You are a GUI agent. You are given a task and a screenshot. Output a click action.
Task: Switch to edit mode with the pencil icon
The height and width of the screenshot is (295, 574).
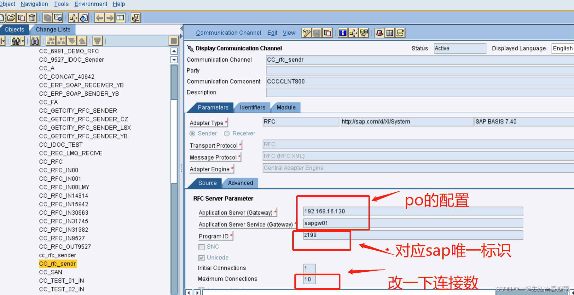click(306, 33)
